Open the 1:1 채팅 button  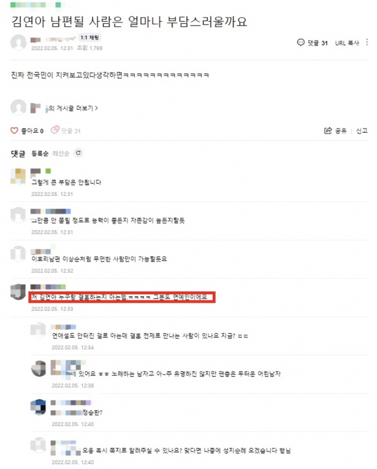[x=90, y=38]
